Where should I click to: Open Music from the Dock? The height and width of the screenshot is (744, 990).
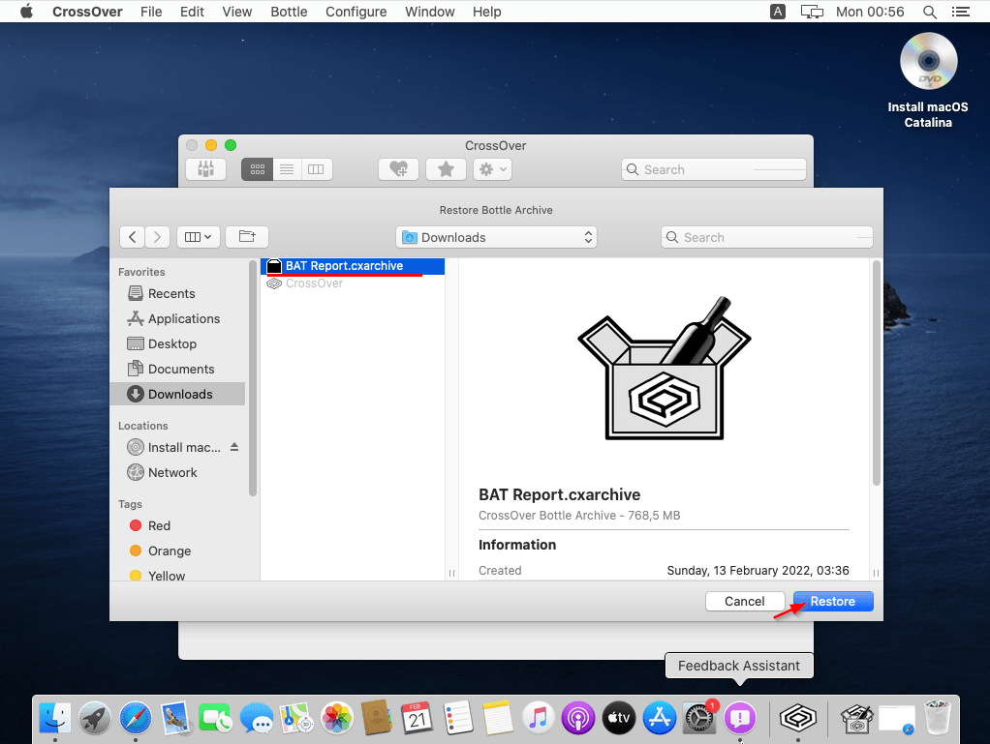pyautogui.click(x=538, y=718)
